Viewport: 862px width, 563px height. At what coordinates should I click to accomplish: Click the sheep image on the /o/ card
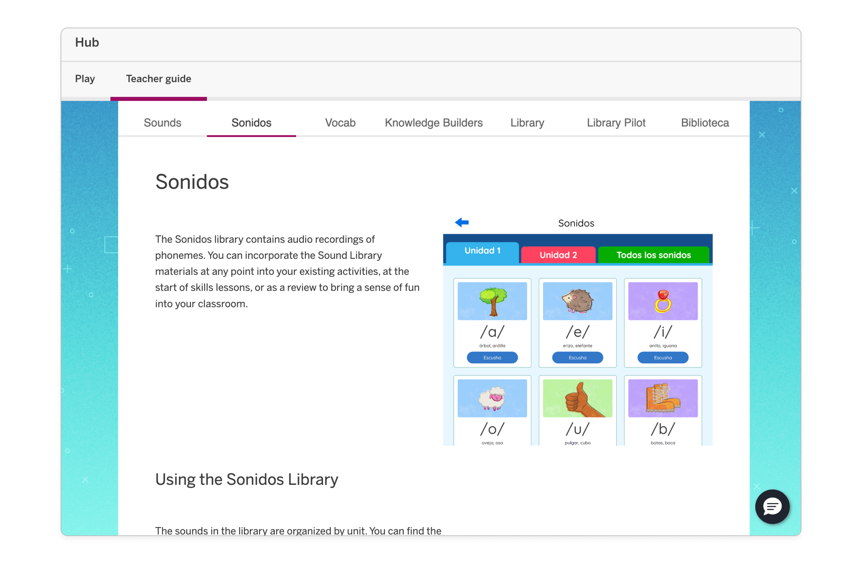492,398
